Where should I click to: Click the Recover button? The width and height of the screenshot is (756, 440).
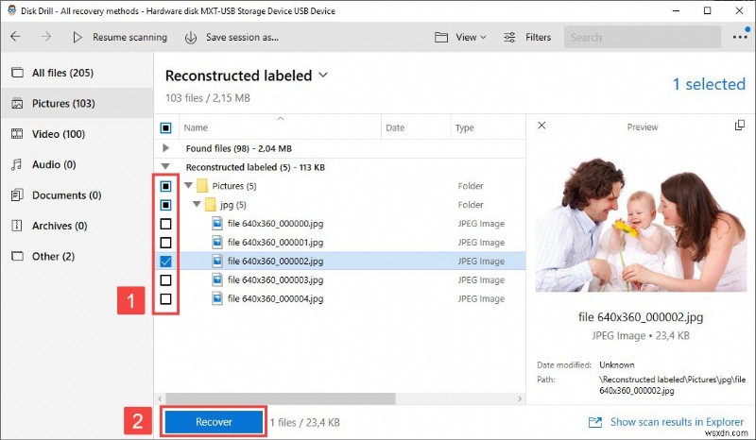click(x=214, y=422)
